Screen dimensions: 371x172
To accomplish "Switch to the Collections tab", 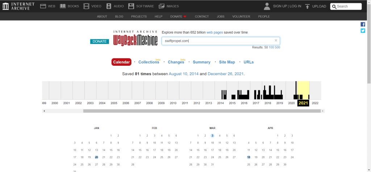I will (149, 62).
